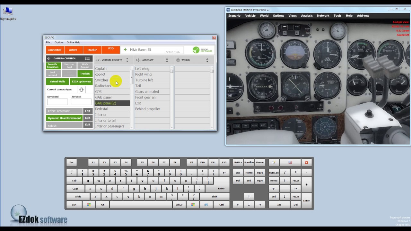
Task: Click the Prepar3D window title icon
Action: 228,10
